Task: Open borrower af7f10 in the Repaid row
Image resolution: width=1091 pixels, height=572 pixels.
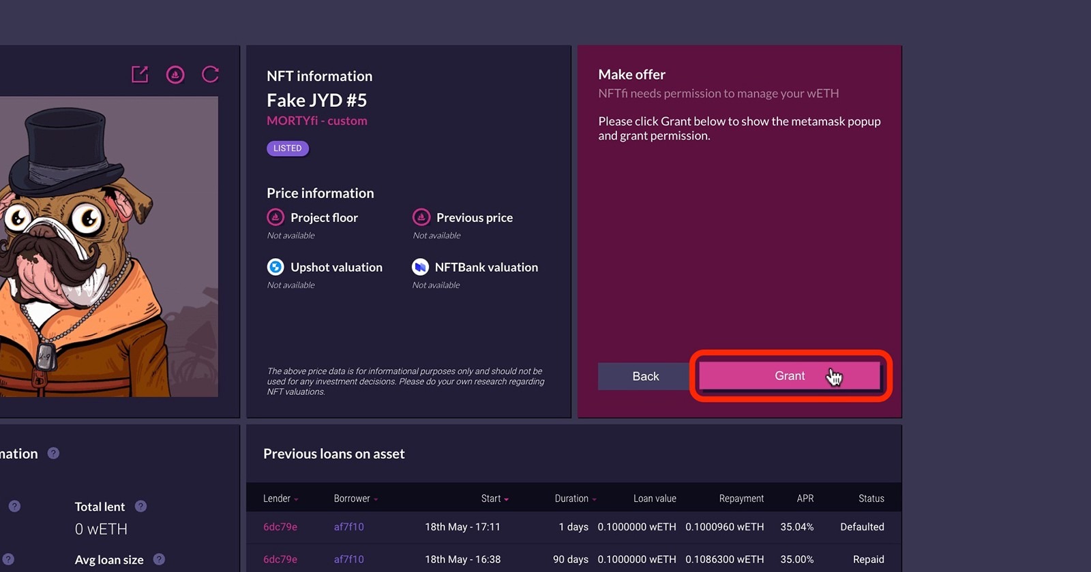Action: coord(349,559)
